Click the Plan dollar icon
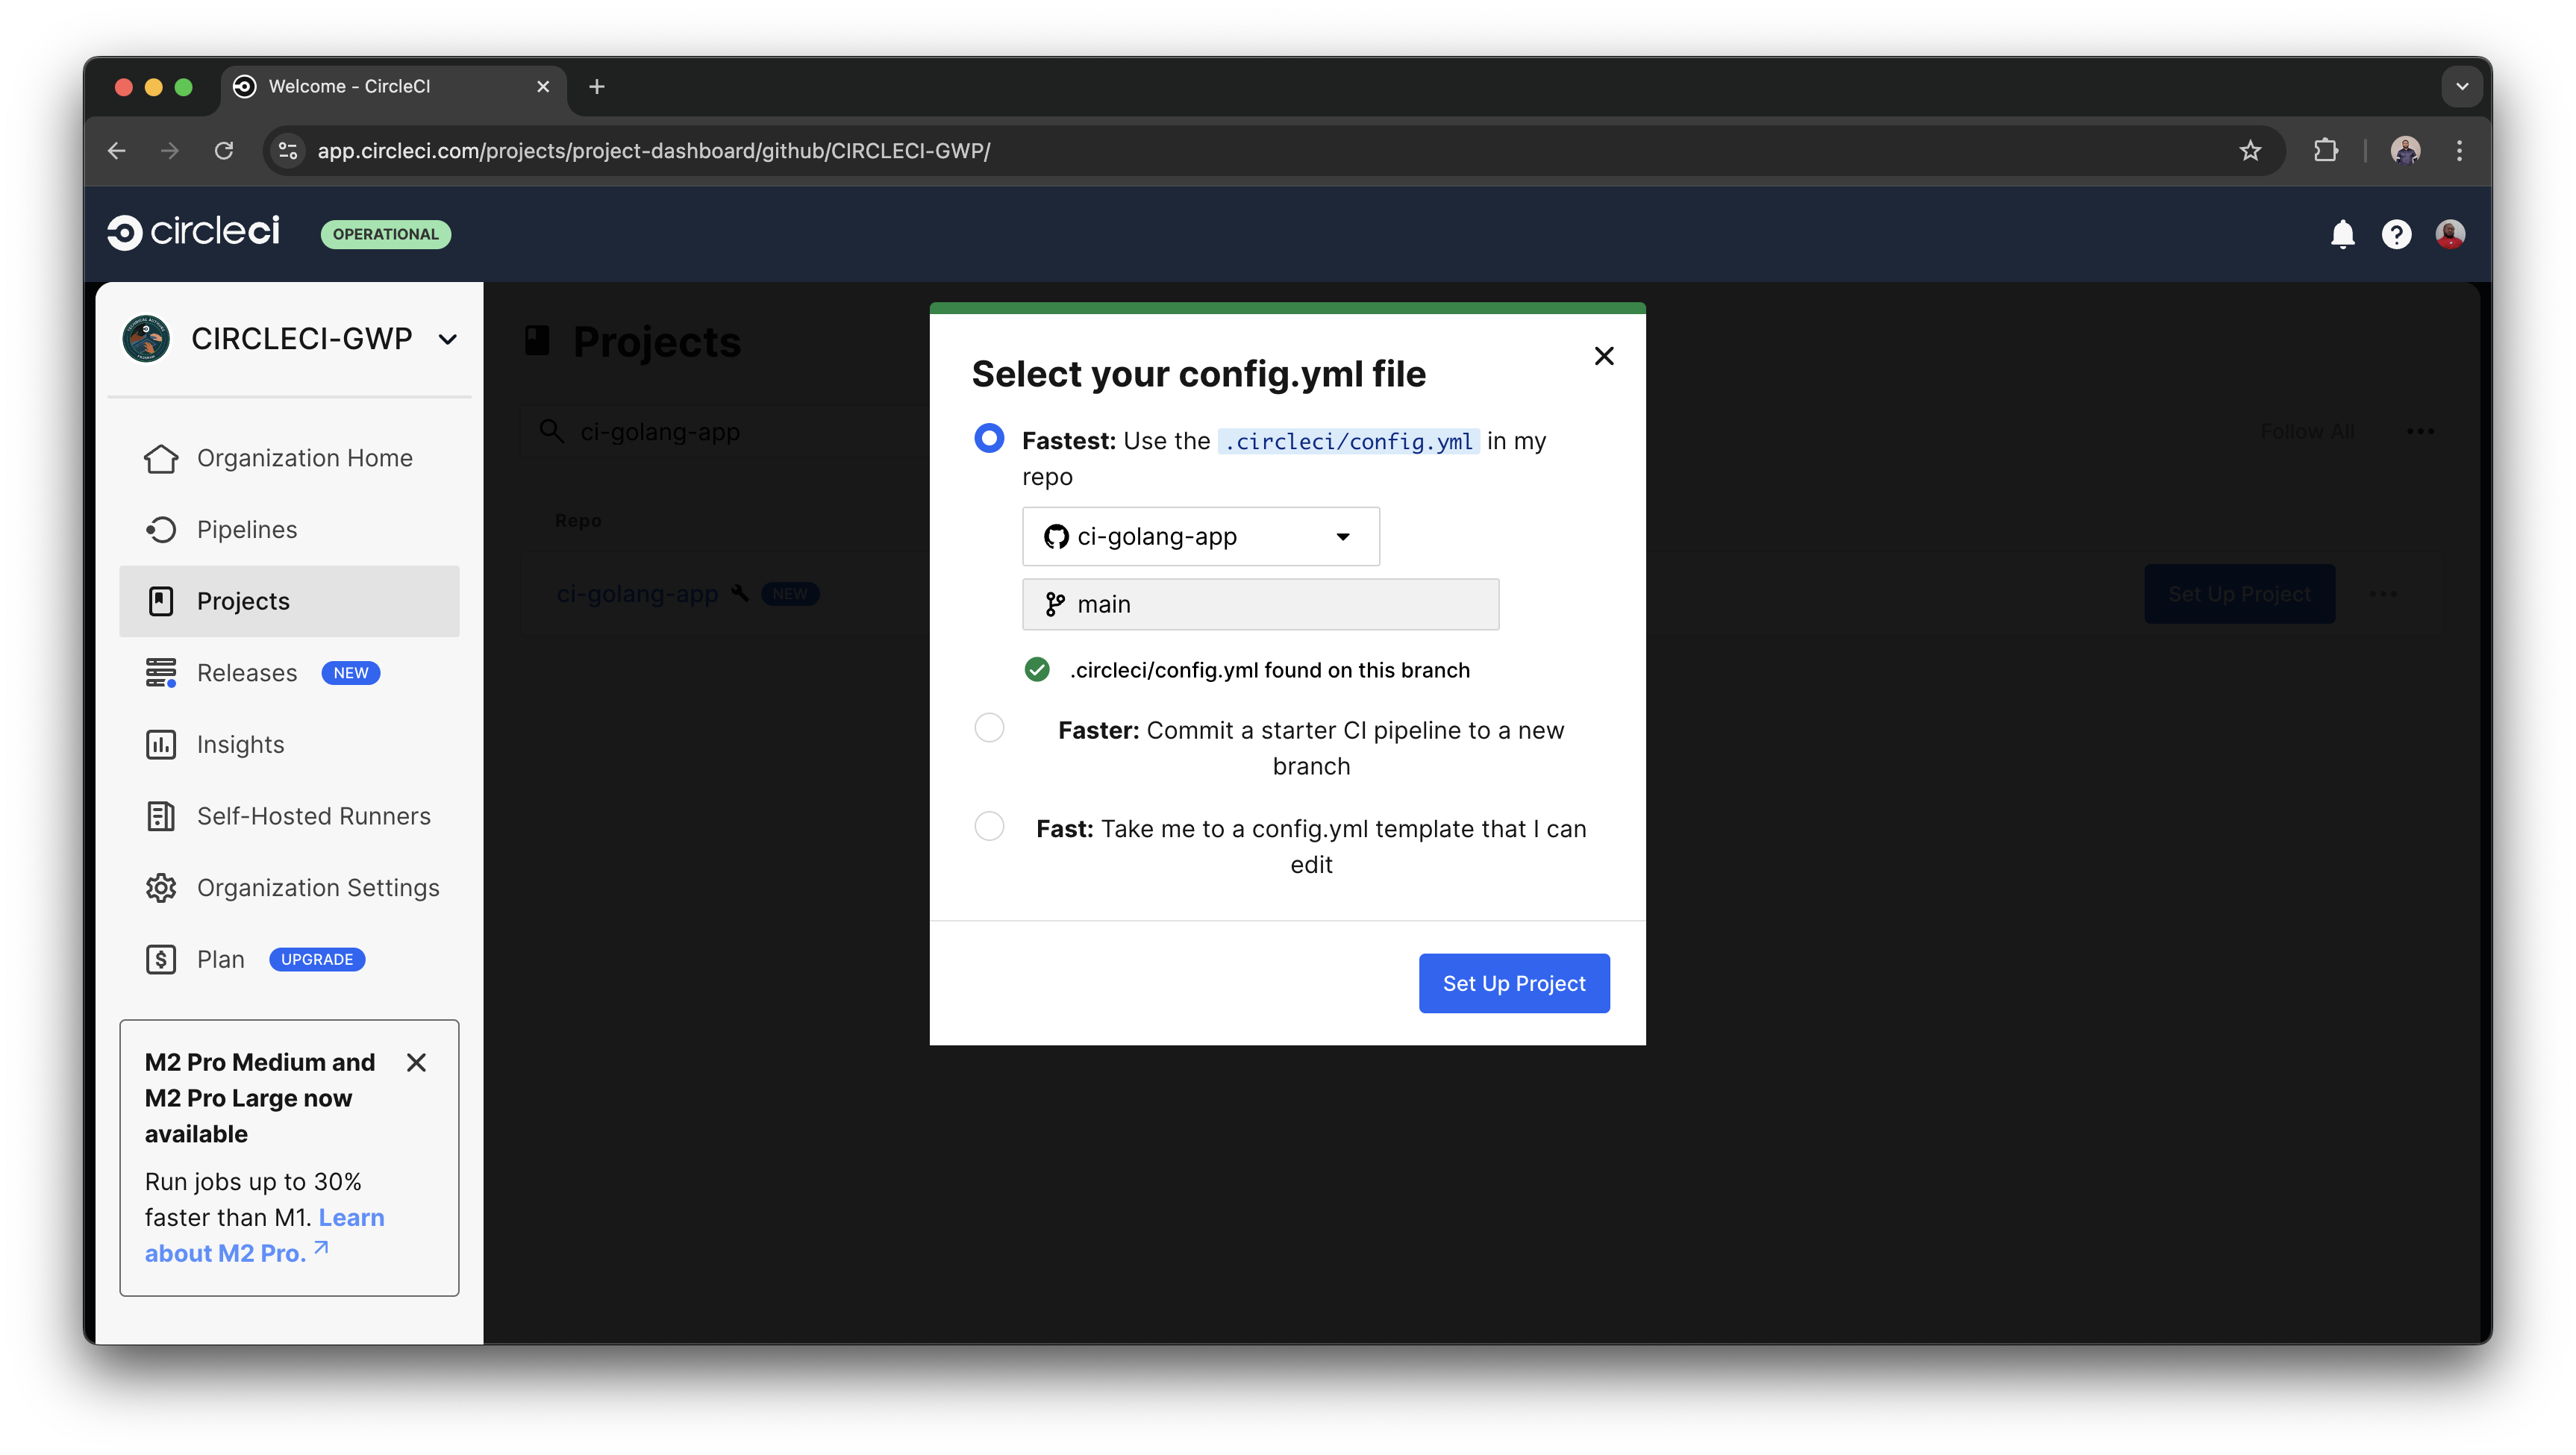 click(161, 959)
